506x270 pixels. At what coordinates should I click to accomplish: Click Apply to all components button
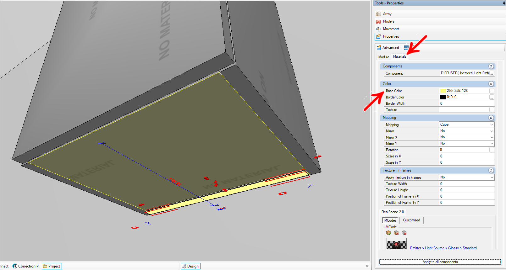tap(440, 262)
